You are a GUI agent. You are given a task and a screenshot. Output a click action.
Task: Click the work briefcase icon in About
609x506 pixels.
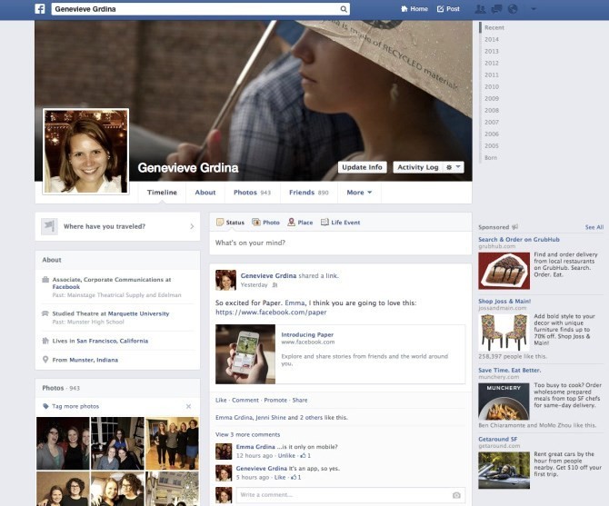point(45,280)
